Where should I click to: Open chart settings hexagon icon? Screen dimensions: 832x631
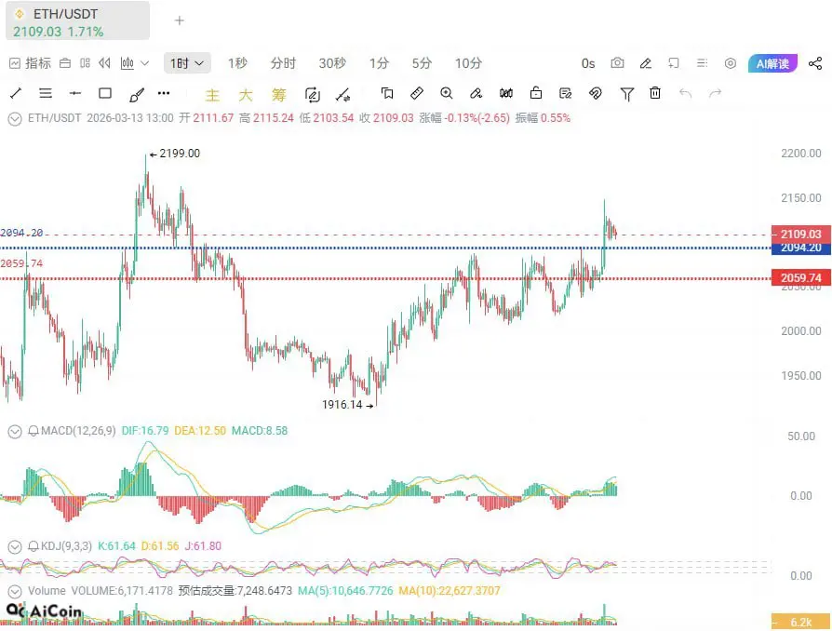click(731, 63)
